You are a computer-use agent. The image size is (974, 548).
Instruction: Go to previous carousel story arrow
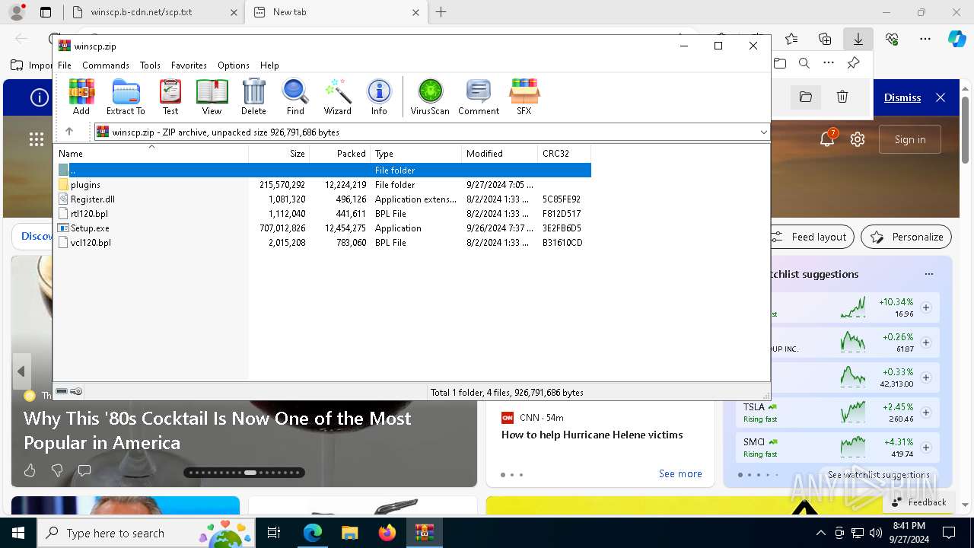tap(21, 371)
